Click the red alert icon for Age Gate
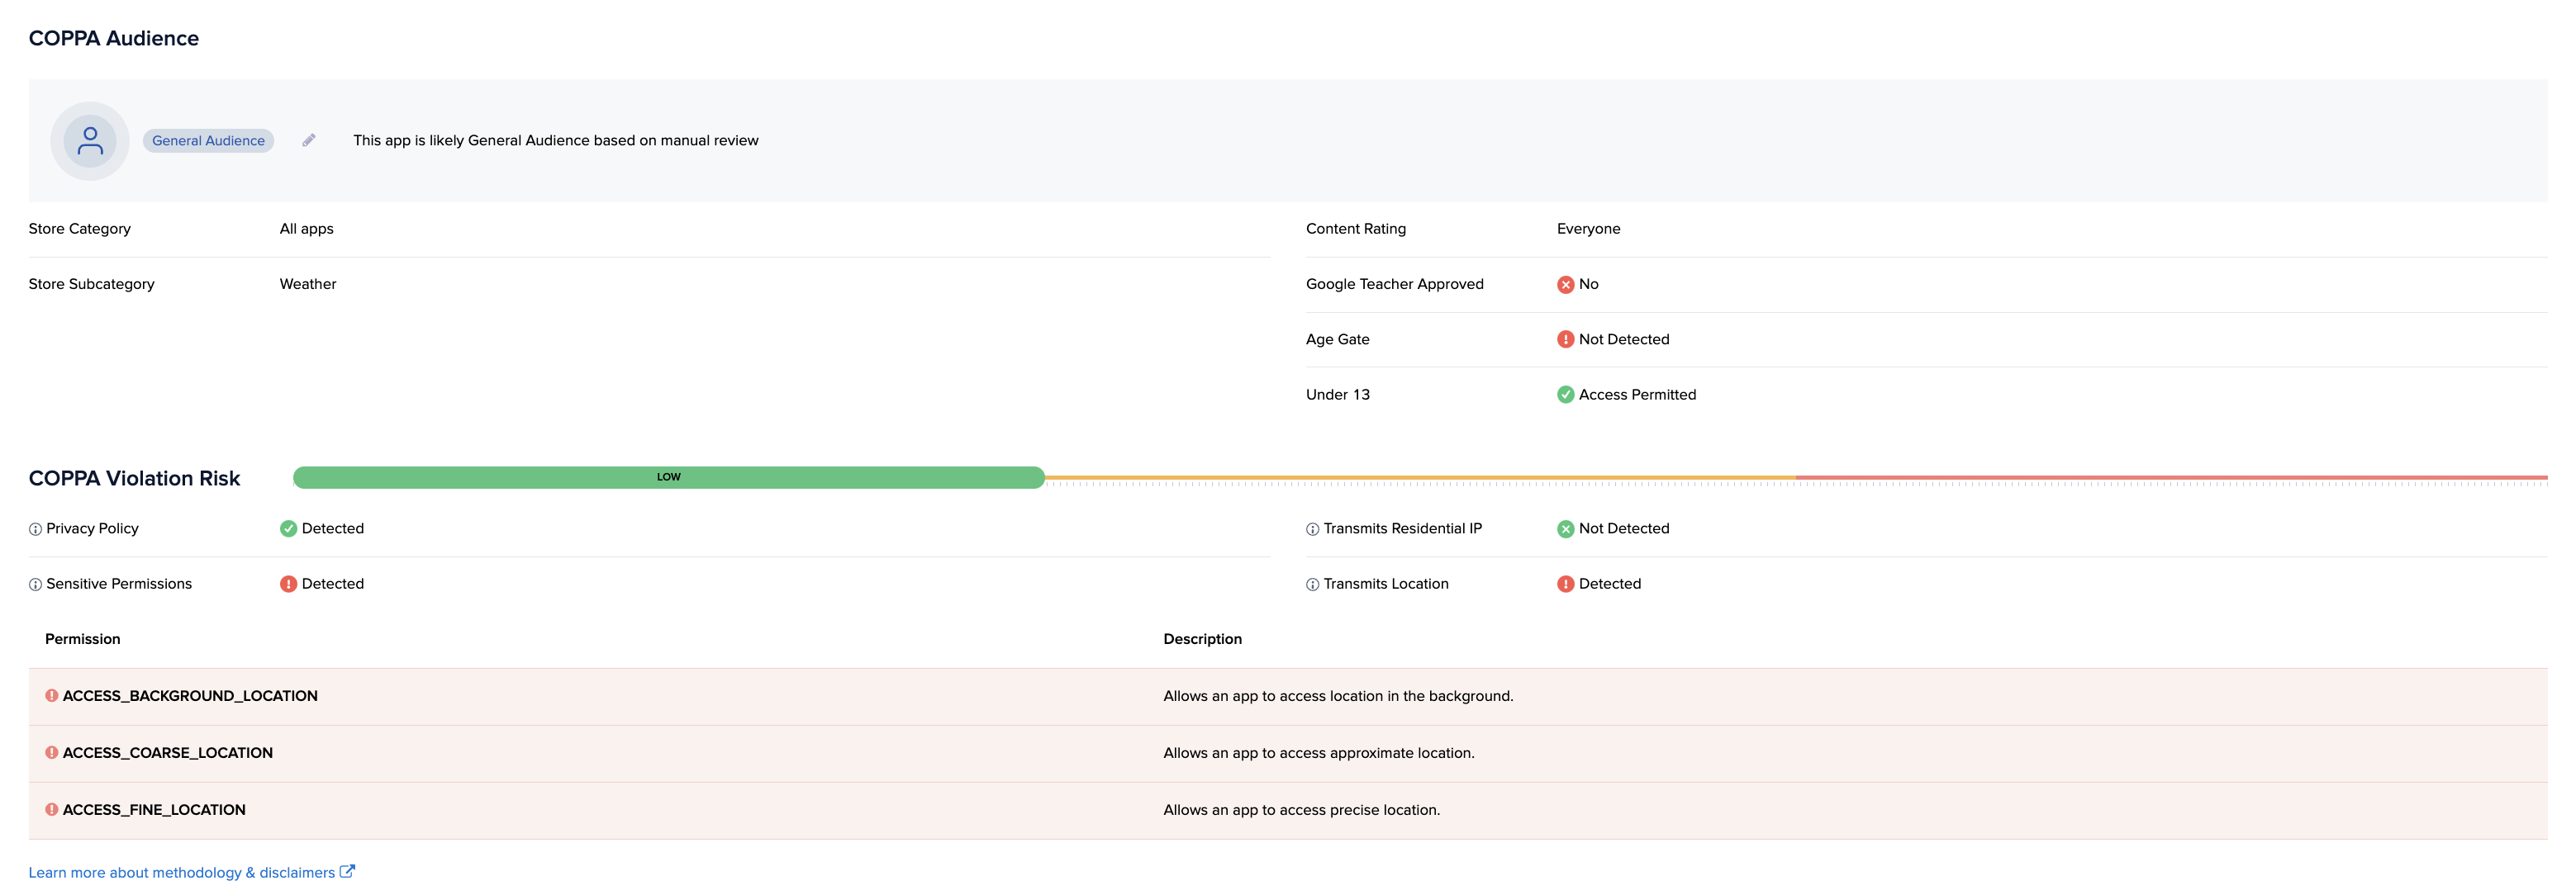The image size is (2576, 890). (x=1565, y=339)
